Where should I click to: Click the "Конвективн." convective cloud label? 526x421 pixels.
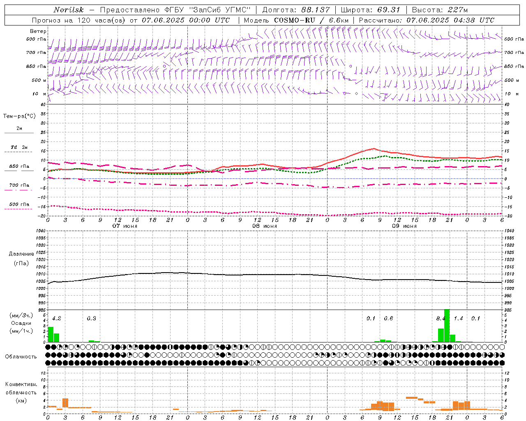point(21,384)
